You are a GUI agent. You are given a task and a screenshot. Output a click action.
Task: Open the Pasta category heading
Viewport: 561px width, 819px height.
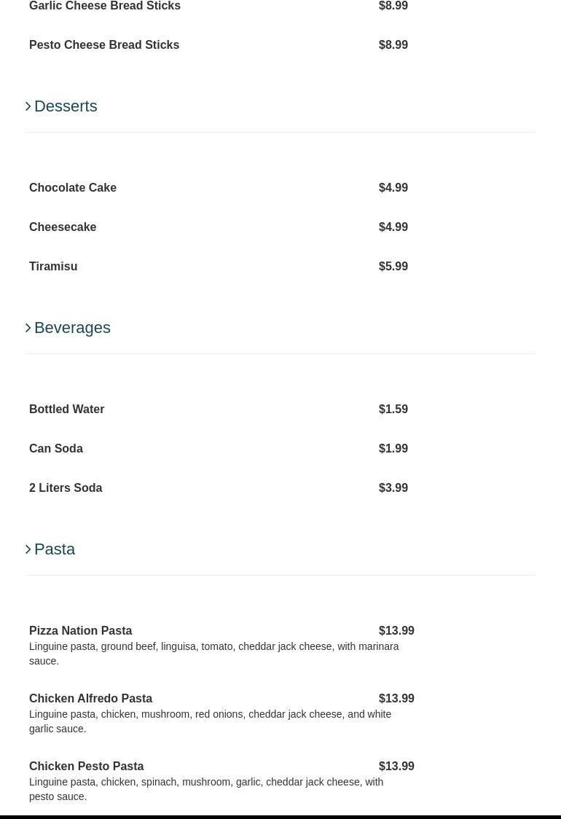tap(55, 549)
